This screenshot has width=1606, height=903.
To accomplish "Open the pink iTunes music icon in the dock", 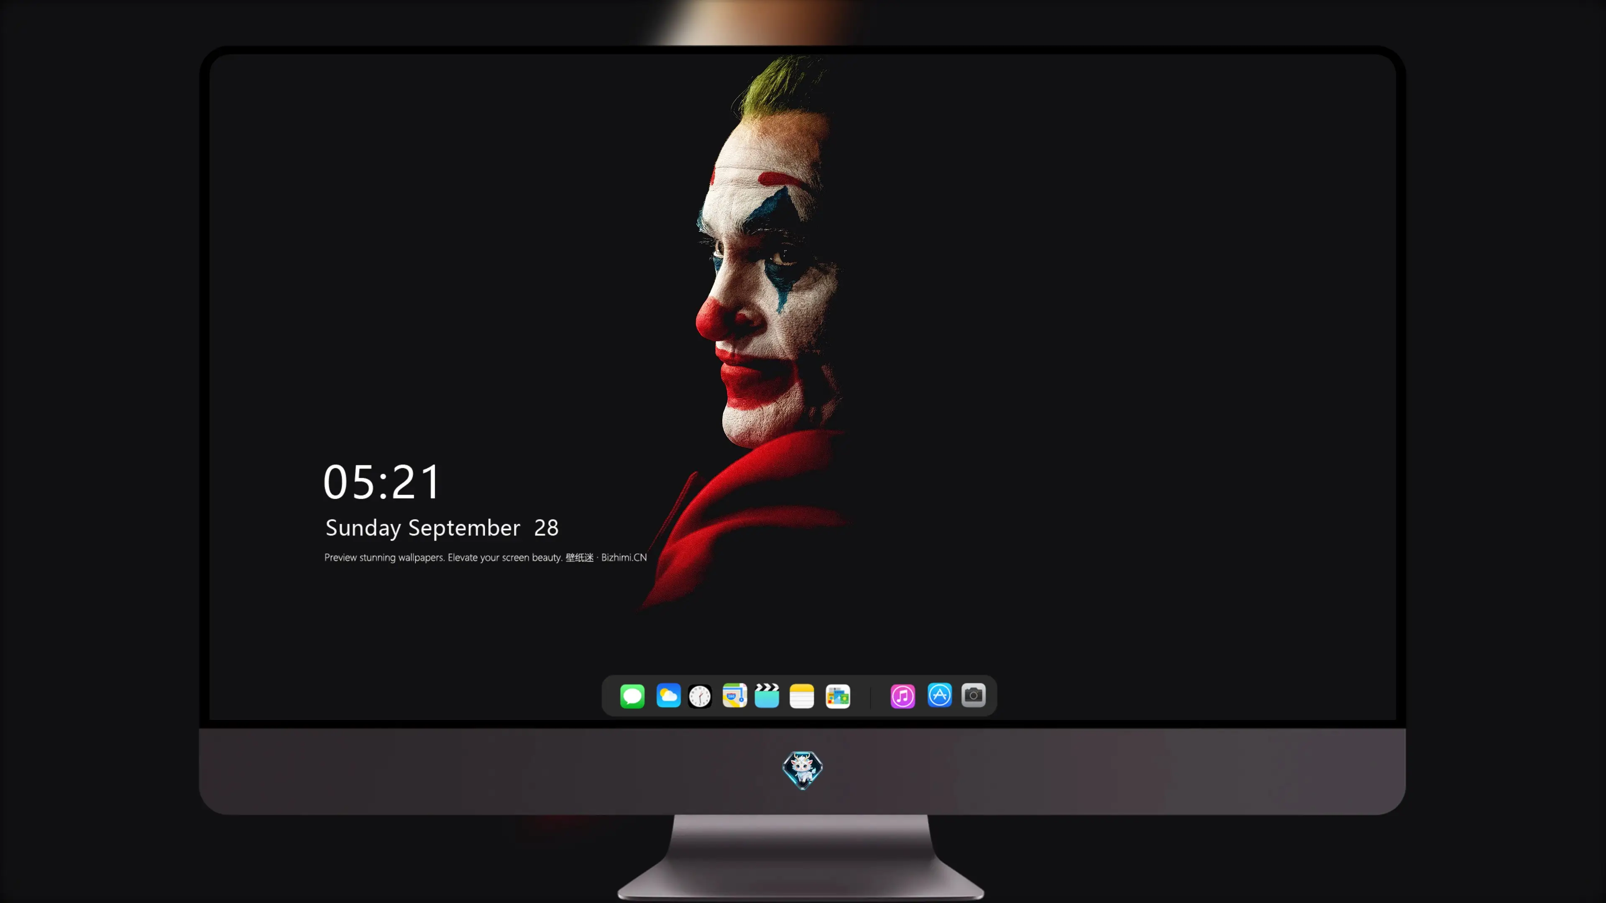I will [903, 696].
